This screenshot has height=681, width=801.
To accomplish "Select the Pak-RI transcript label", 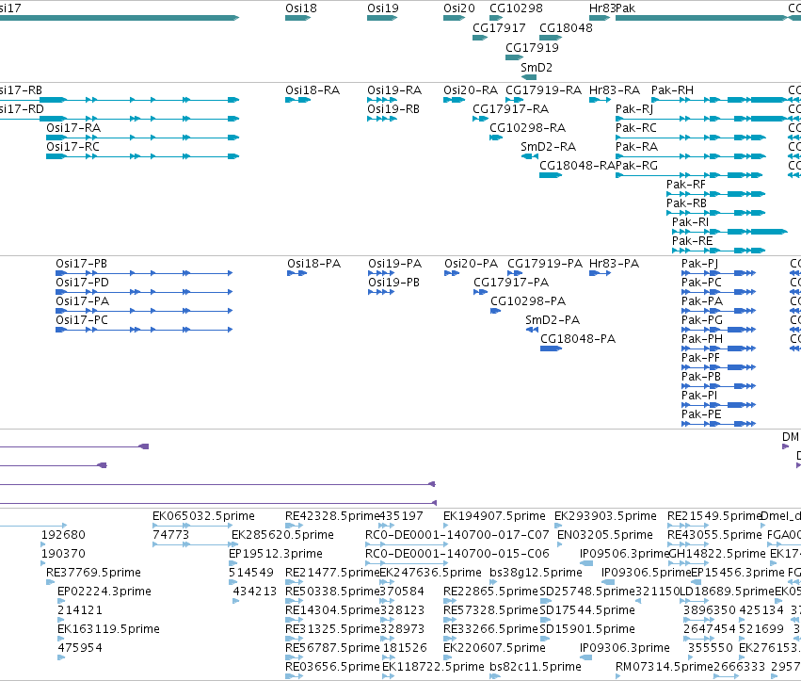I will tap(690, 223).
